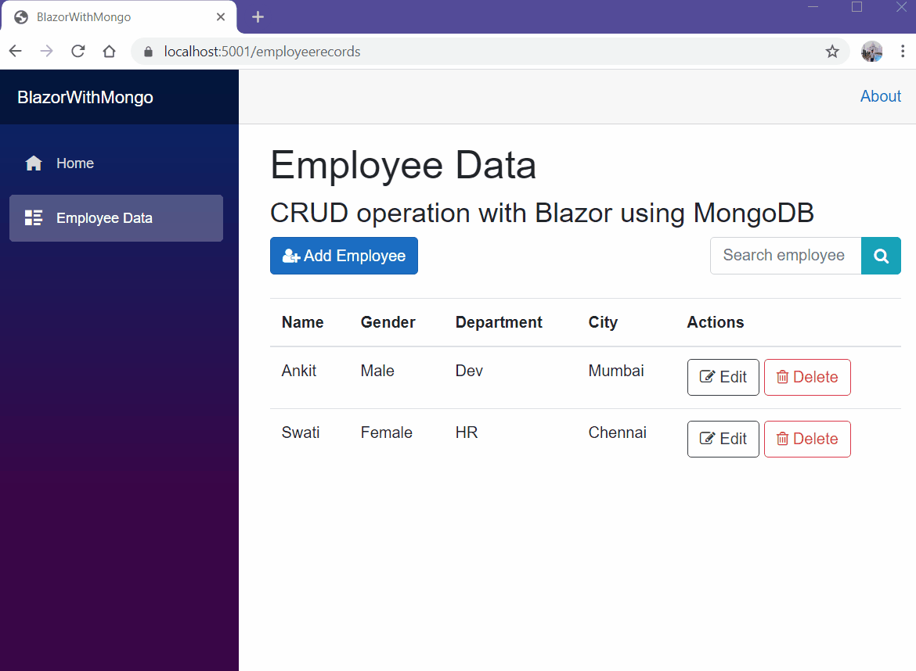The image size is (916, 671).
Task: Select the BlazorWithMongo browser tab
Action: 118,17
